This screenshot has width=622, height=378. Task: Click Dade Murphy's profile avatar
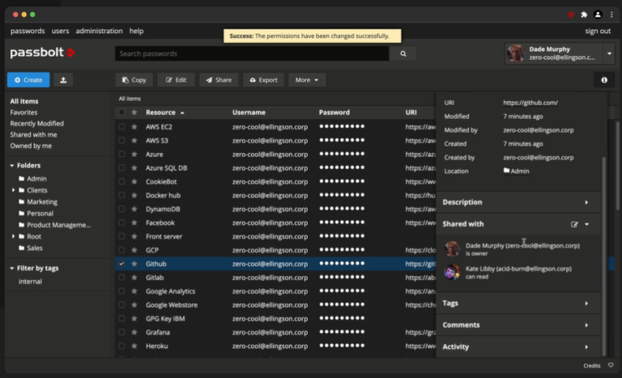coord(515,53)
